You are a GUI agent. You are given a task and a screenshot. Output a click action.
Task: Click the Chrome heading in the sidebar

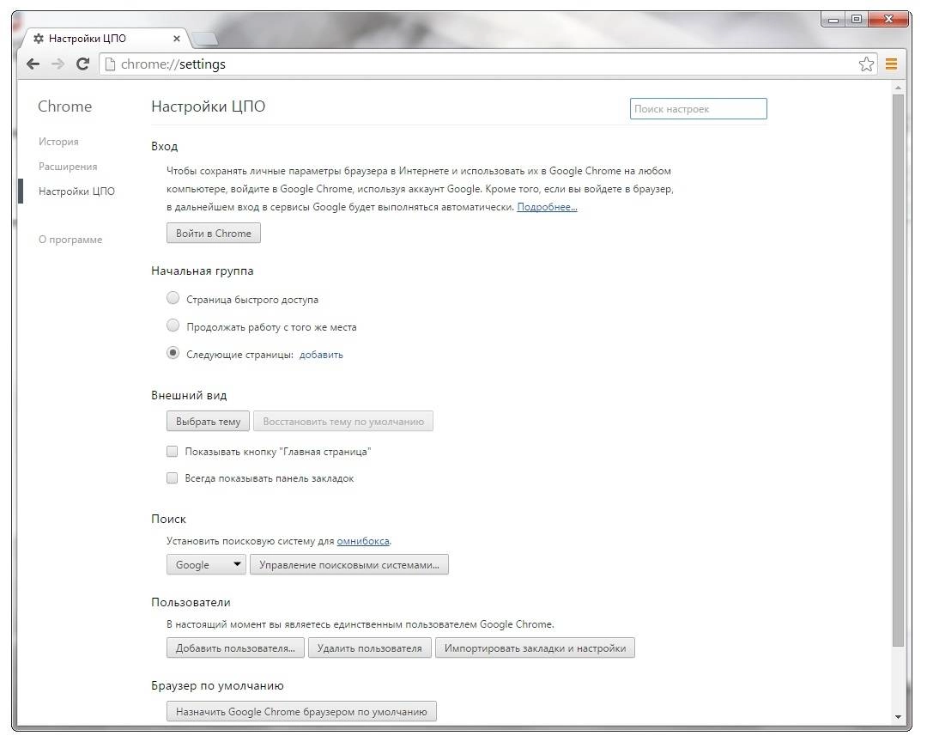pyautogui.click(x=65, y=106)
